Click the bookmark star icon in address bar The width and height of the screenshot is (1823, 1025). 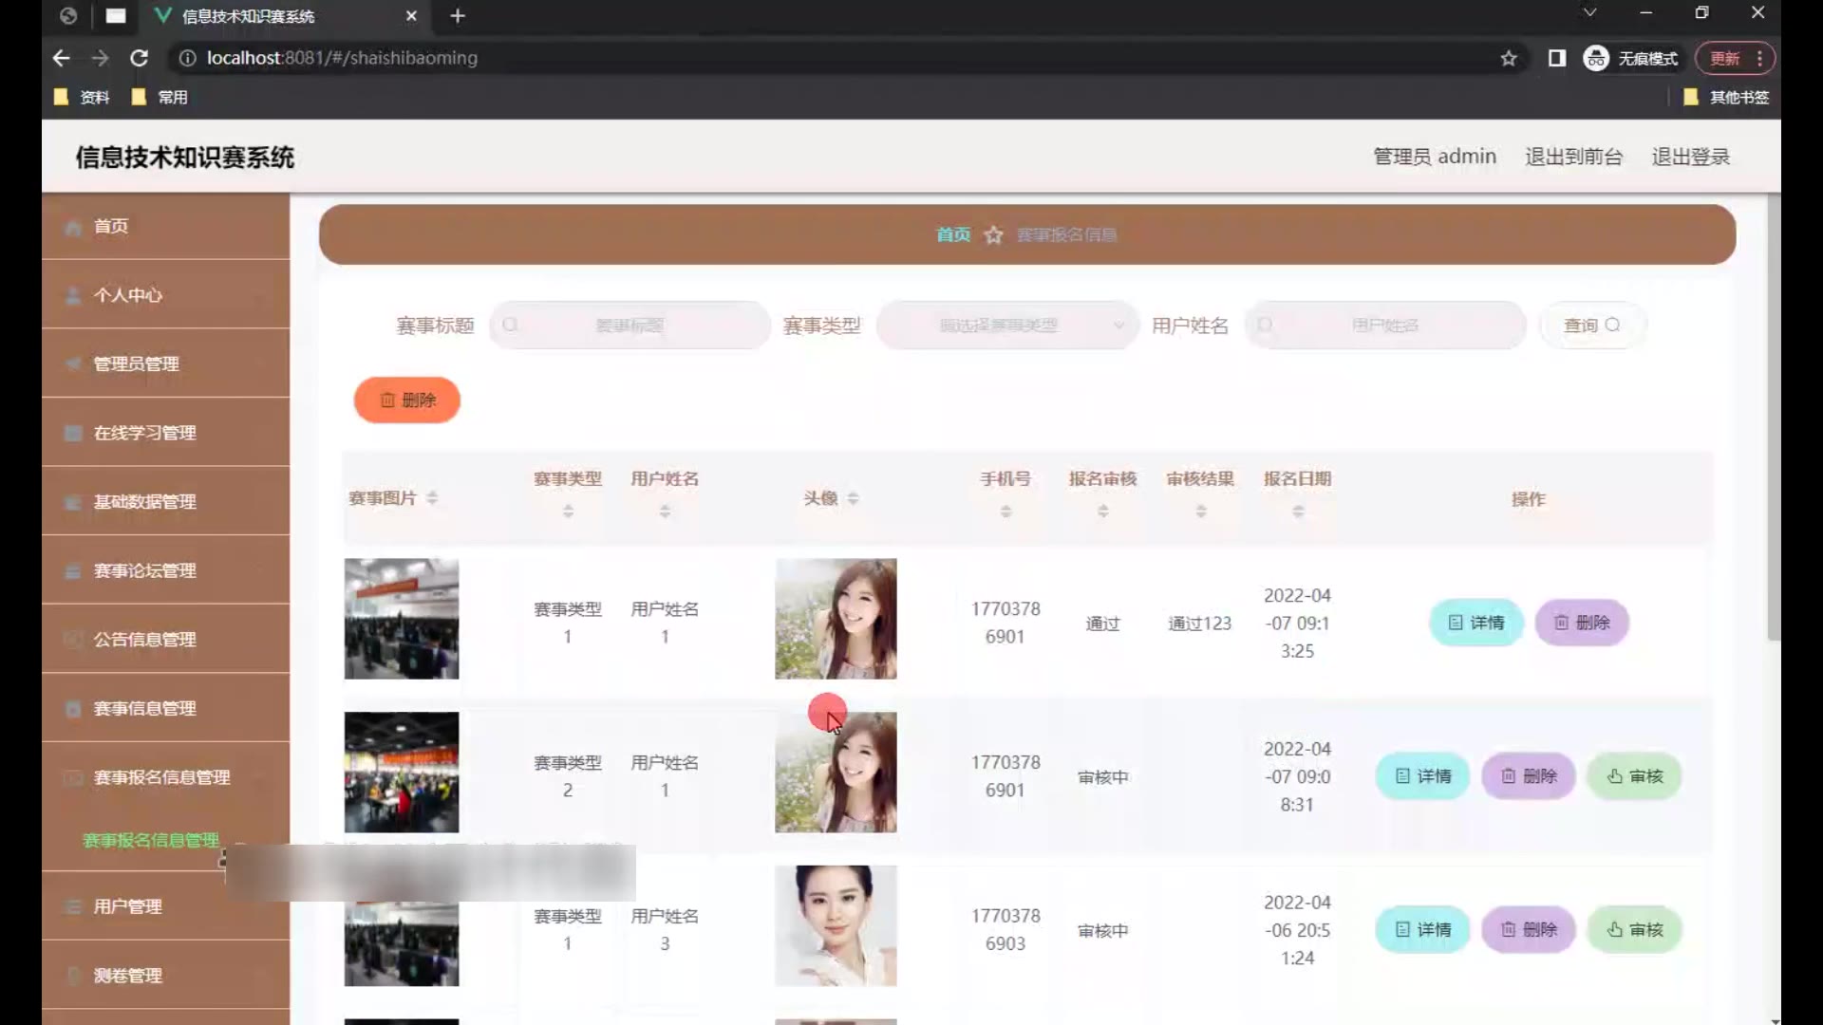pos(1509,59)
